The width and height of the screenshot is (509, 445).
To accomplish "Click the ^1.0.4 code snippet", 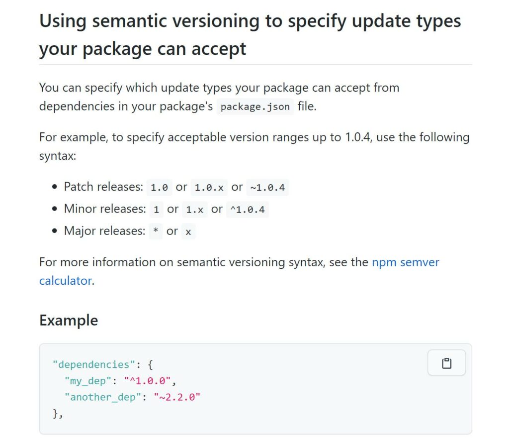I will [x=247, y=210].
